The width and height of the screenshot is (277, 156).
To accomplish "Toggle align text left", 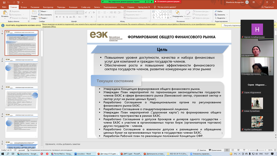I will pyautogui.click(x=99, y=17).
